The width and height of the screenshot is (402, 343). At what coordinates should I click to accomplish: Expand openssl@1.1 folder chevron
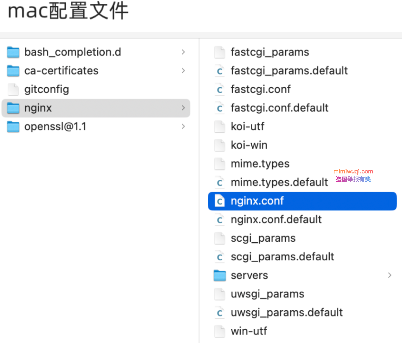tap(183, 127)
